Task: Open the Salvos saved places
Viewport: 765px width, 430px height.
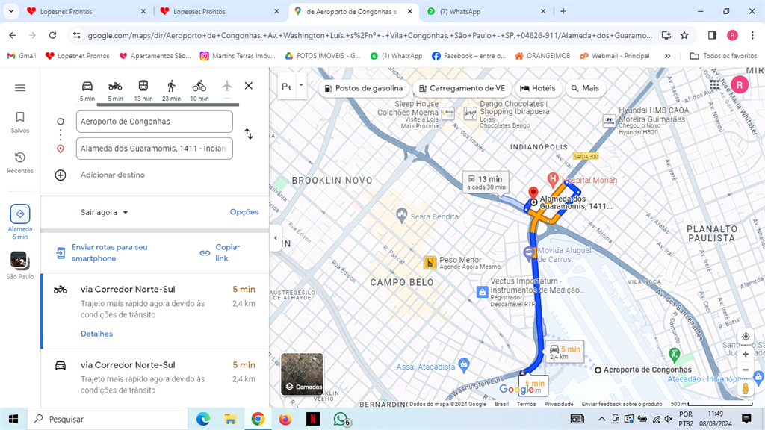Action: tap(20, 122)
